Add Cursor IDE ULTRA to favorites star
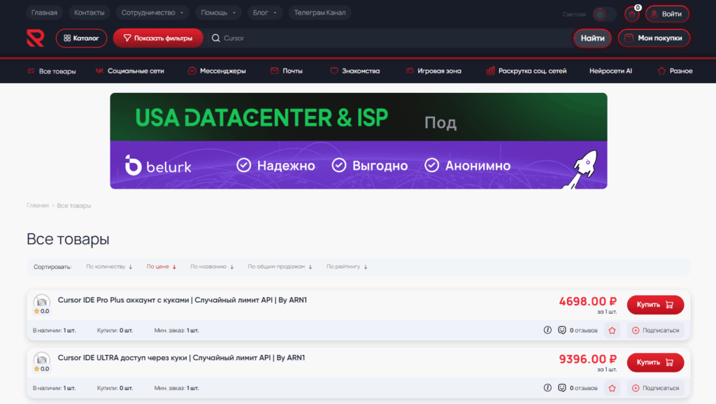 pyautogui.click(x=613, y=388)
